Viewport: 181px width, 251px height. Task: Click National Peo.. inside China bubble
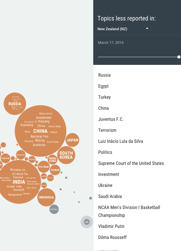(40, 137)
